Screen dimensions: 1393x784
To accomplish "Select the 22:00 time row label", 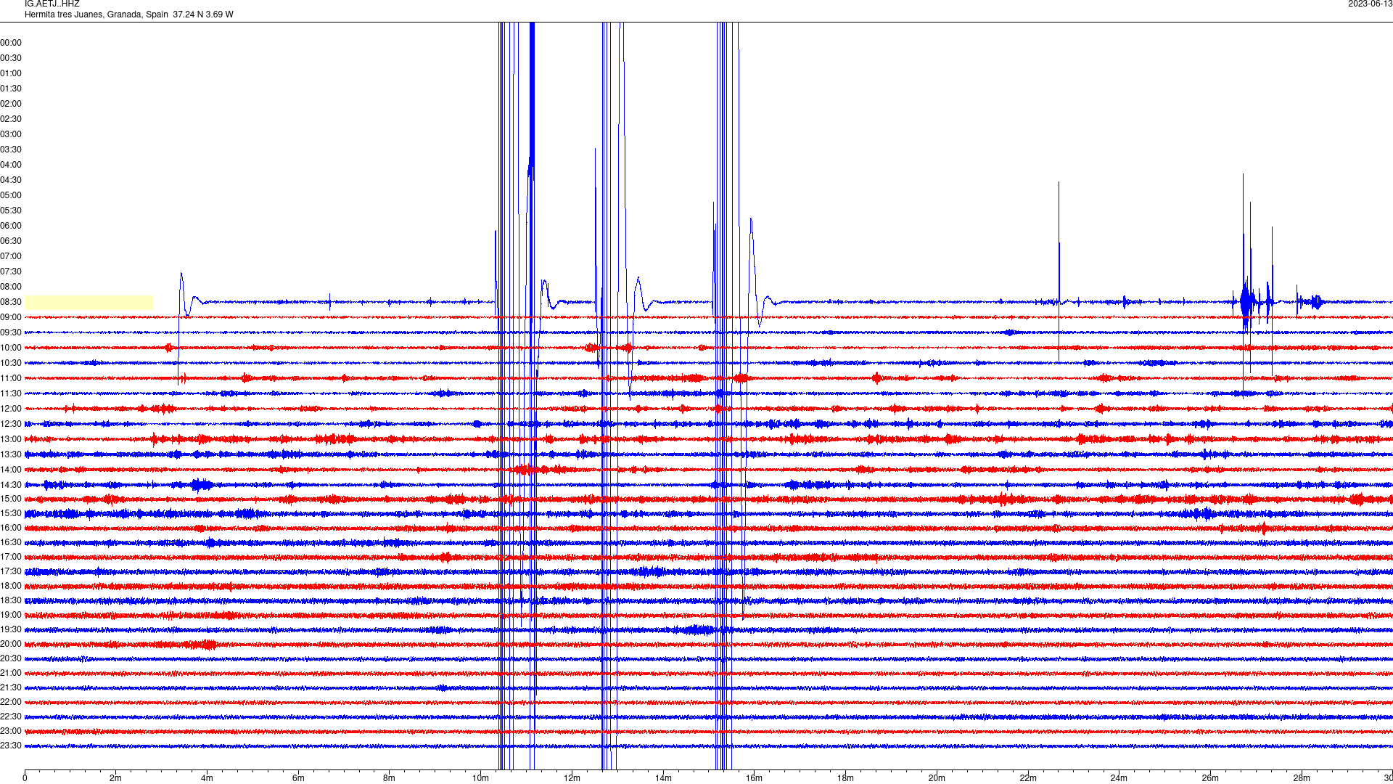I will (11, 702).
